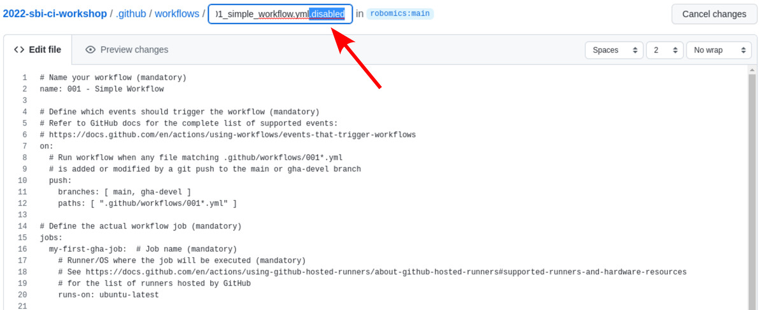Click the 'branches: [ main, gha-devel ]' line

pyautogui.click(x=124, y=192)
